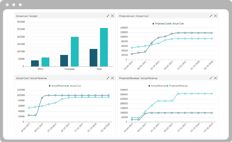Click the dark blue Purchases bar

coord(64,60)
